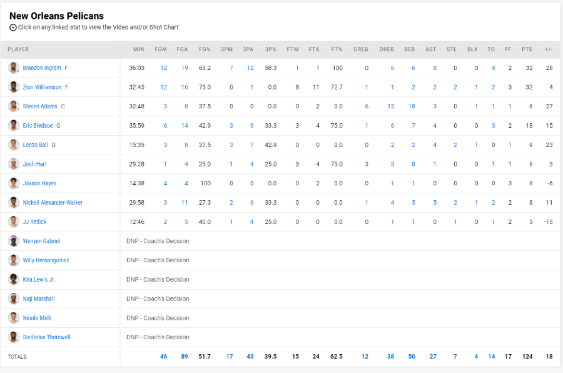View team total 50 rebounds
Screen dimensions: 563x373
coord(412,357)
